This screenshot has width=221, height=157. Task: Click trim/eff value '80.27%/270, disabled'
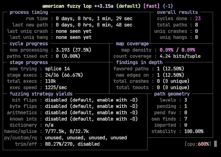point(72,144)
